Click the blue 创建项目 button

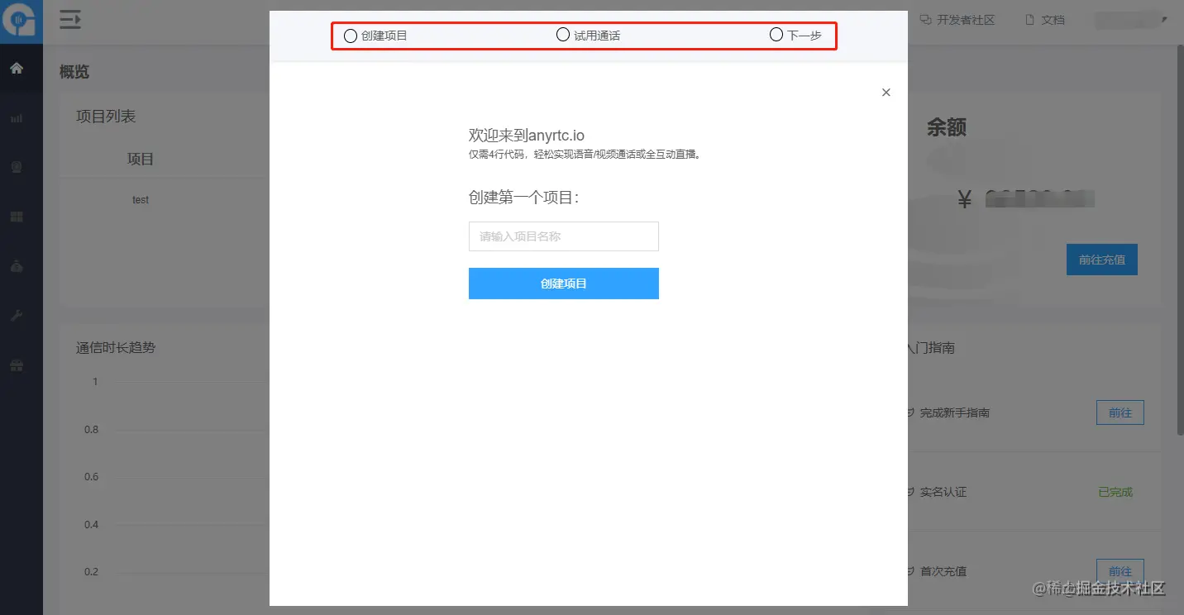pos(563,283)
